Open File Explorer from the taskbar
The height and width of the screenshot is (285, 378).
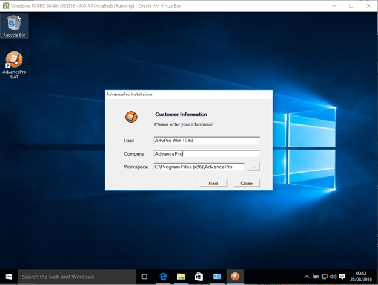[x=181, y=277]
